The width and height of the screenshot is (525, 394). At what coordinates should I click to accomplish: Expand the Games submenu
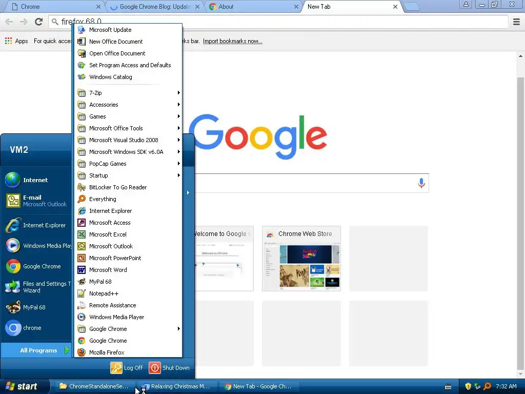(128, 116)
